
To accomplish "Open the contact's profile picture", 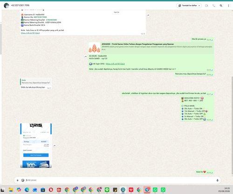I will pyautogui.click(x=7, y=6).
